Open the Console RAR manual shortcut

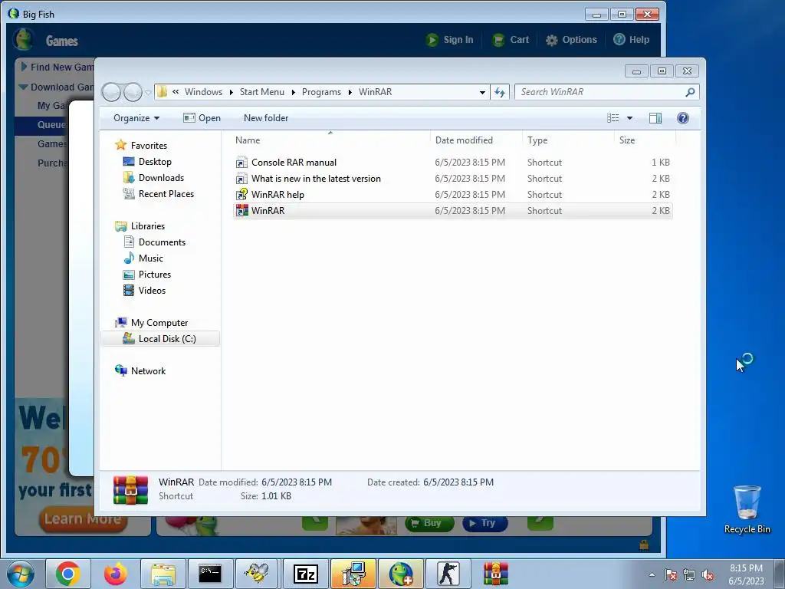pyautogui.click(x=294, y=163)
